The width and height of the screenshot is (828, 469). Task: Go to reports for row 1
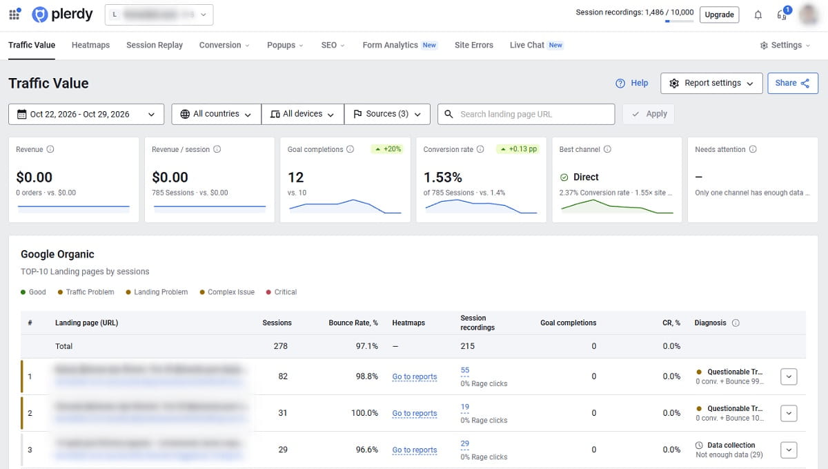(x=415, y=377)
